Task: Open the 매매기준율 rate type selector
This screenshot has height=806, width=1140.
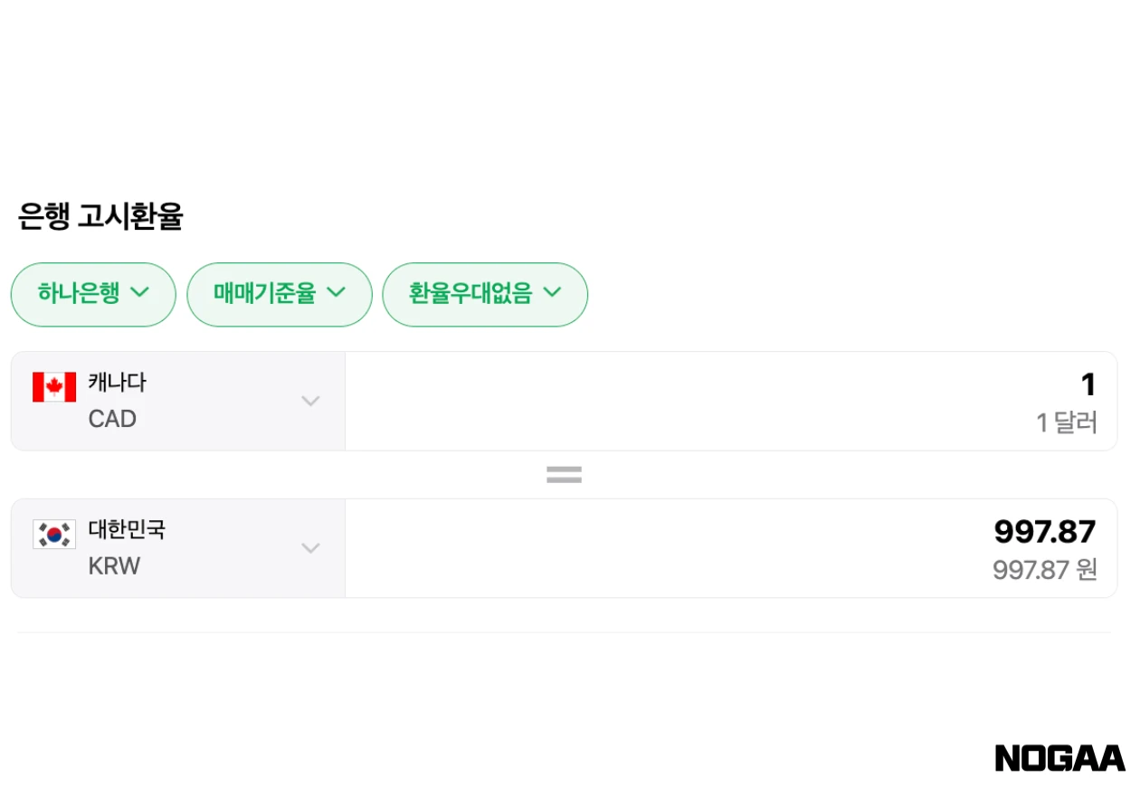Action: point(280,294)
